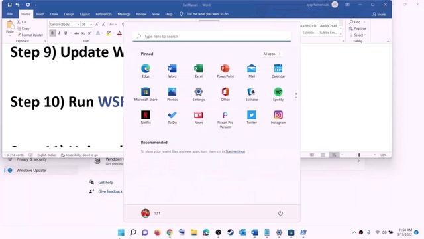Open File Explorer from taskbar
Image resolution: width=424 pixels, height=239 pixels.
pyautogui.click(x=194, y=232)
